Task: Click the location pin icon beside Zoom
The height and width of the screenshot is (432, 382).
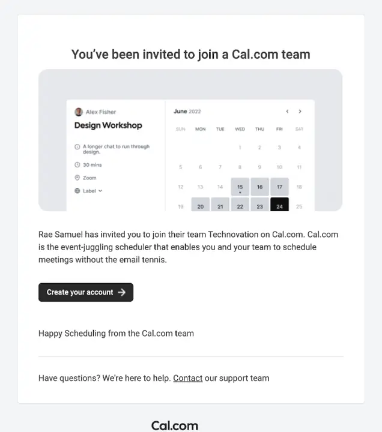Action: point(77,178)
